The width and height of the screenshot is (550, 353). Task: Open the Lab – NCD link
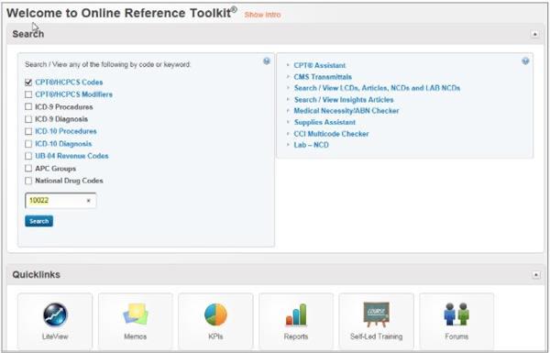coord(311,145)
